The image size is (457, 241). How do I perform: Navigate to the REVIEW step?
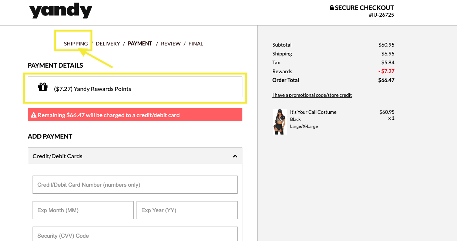[x=171, y=43]
